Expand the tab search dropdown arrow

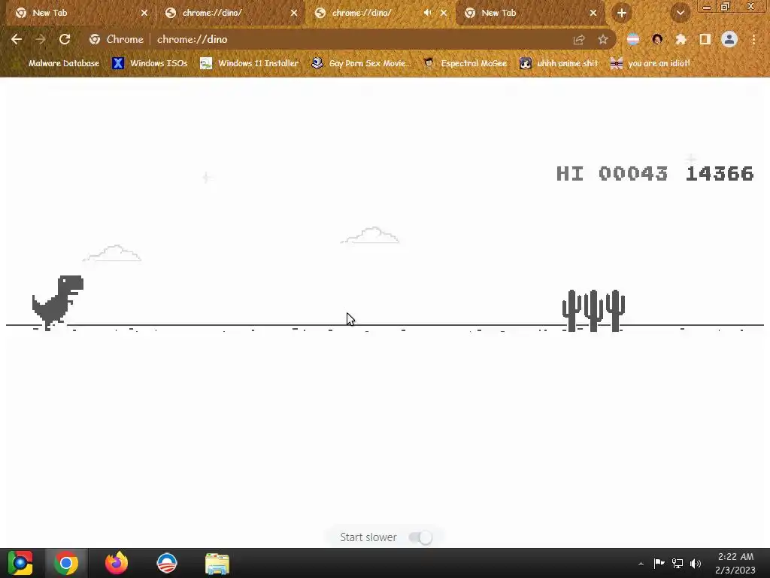680,14
